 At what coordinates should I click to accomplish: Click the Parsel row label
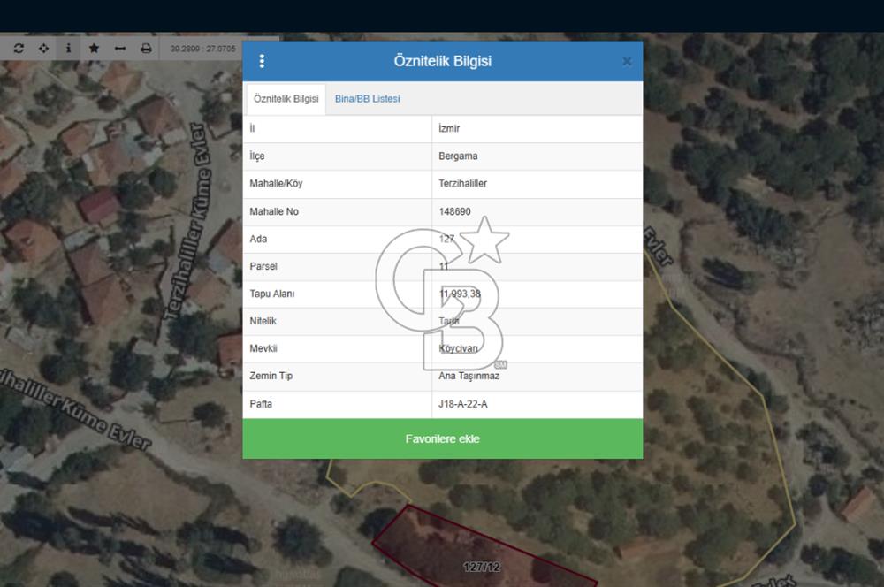(x=263, y=266)
